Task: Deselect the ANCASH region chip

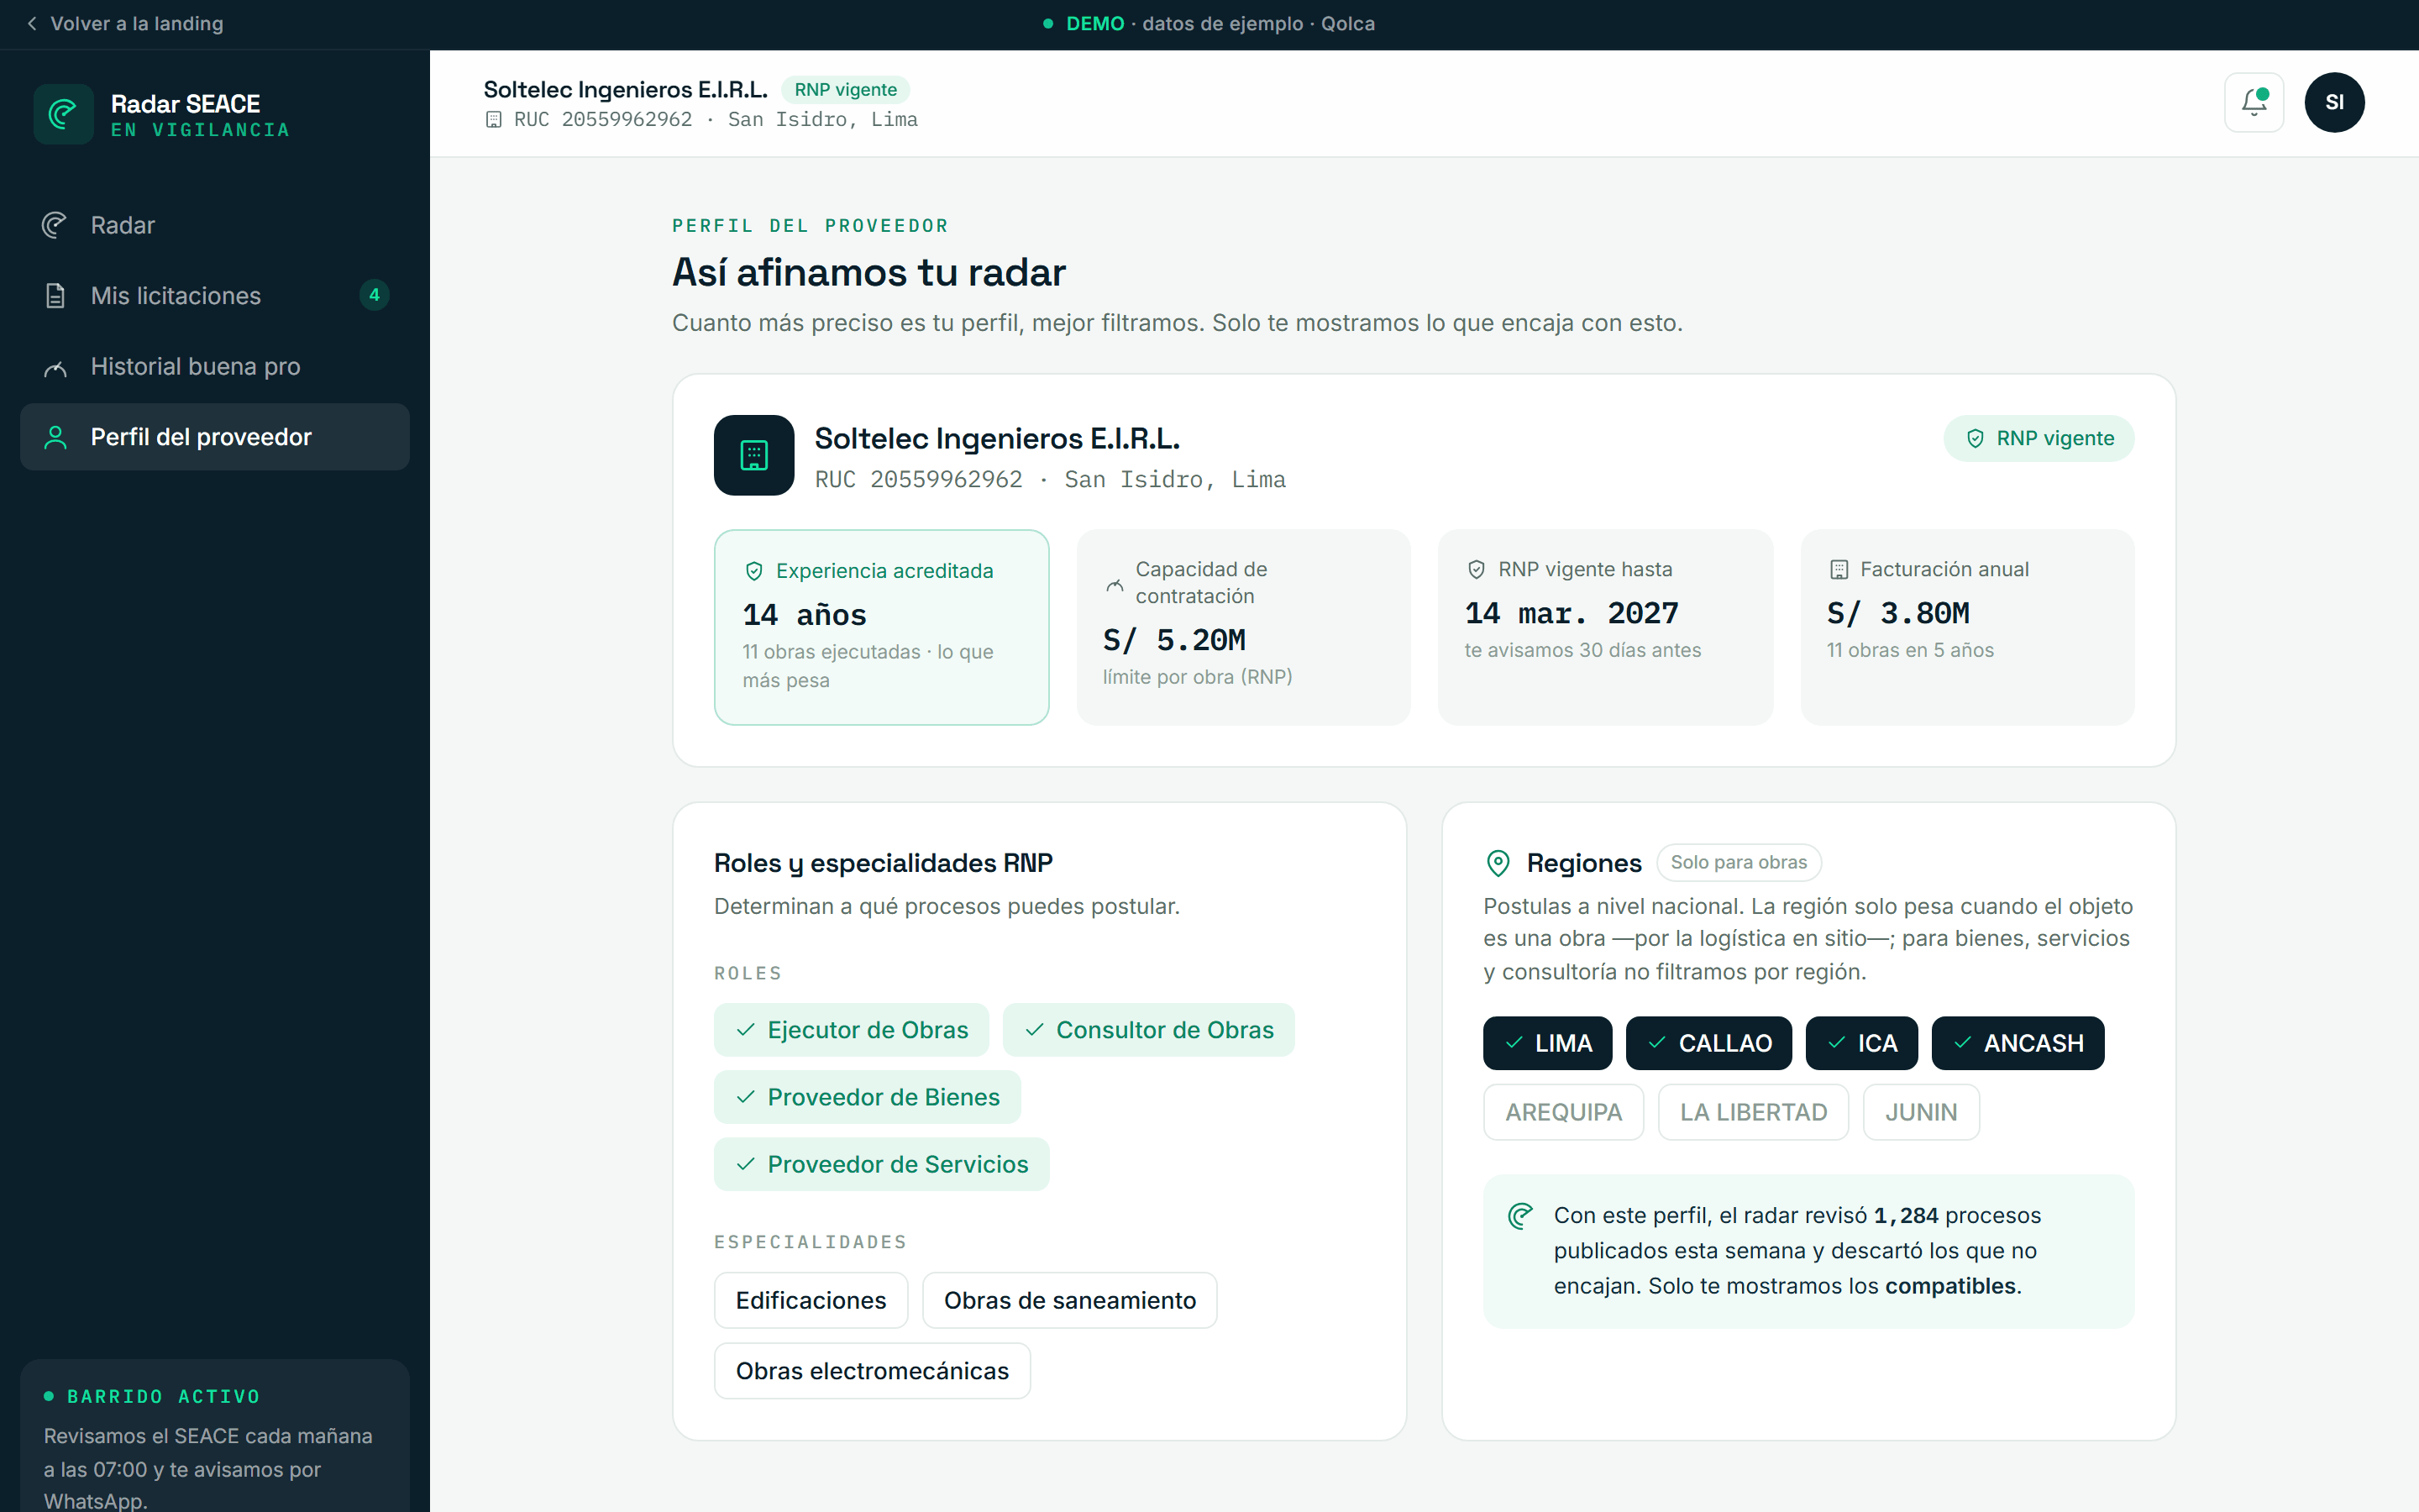Action: (x=2018, y=1043)
